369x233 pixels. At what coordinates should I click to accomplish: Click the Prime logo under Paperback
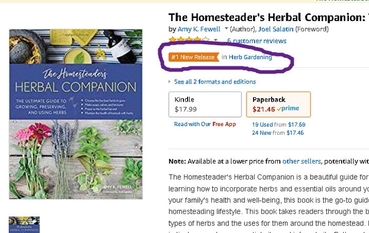(288, 109)
